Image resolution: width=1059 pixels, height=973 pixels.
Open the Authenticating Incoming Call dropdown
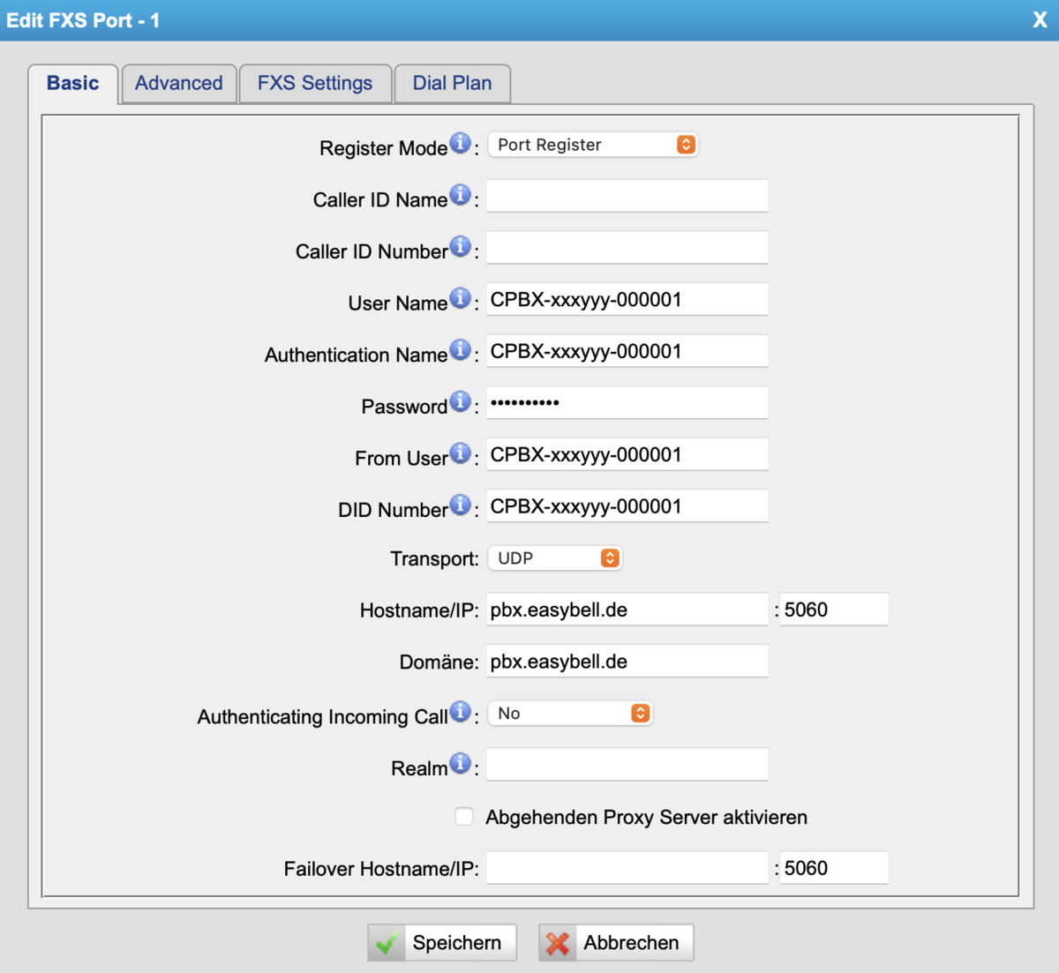click(569, 714)
